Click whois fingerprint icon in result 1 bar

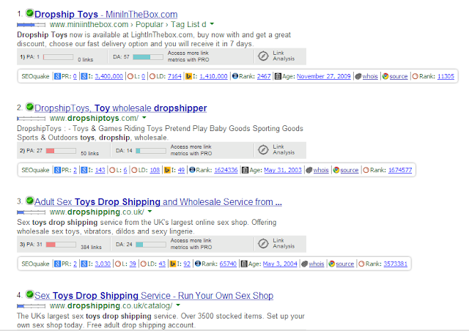tap(358, 76)
